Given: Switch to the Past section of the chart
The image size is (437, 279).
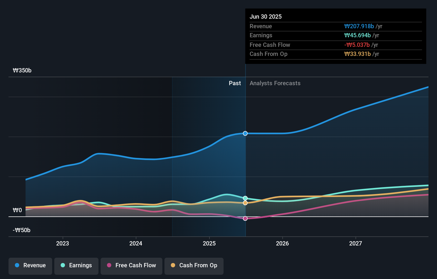Looking at the screenshot, I should [x=235, y=83].
